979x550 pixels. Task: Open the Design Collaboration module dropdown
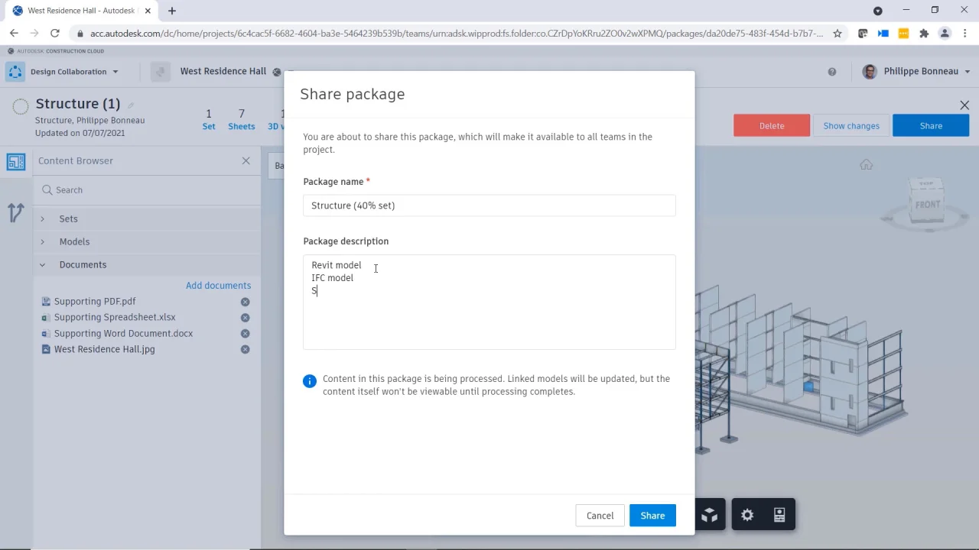point(74,72)
